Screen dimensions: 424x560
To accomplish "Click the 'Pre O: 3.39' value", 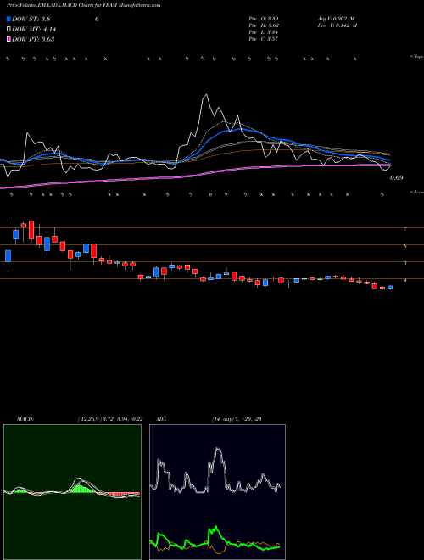I will click(x=264, y=19).
